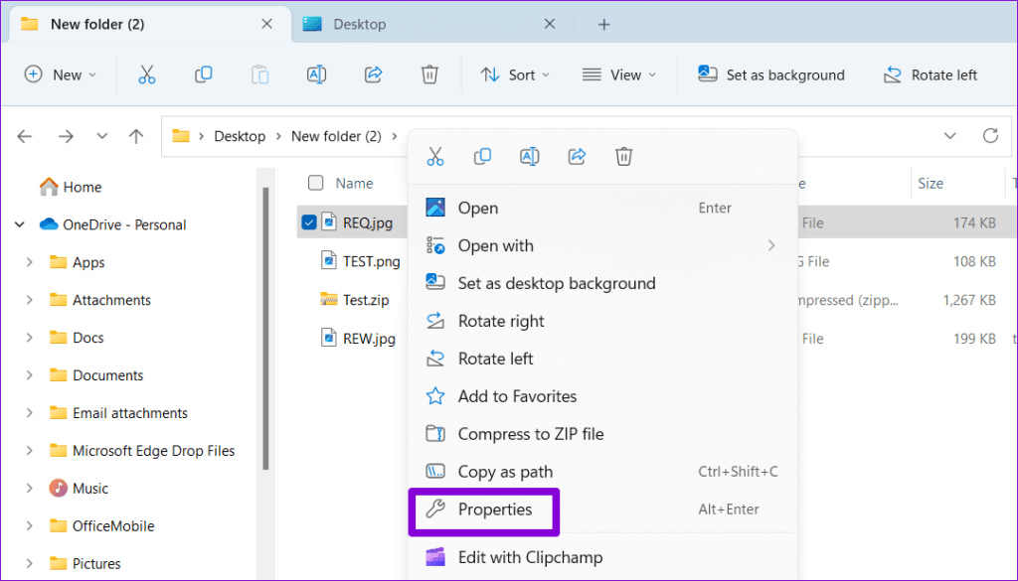Click the Set as background button
1018x581 pixels.
click(x=770, y=74)
